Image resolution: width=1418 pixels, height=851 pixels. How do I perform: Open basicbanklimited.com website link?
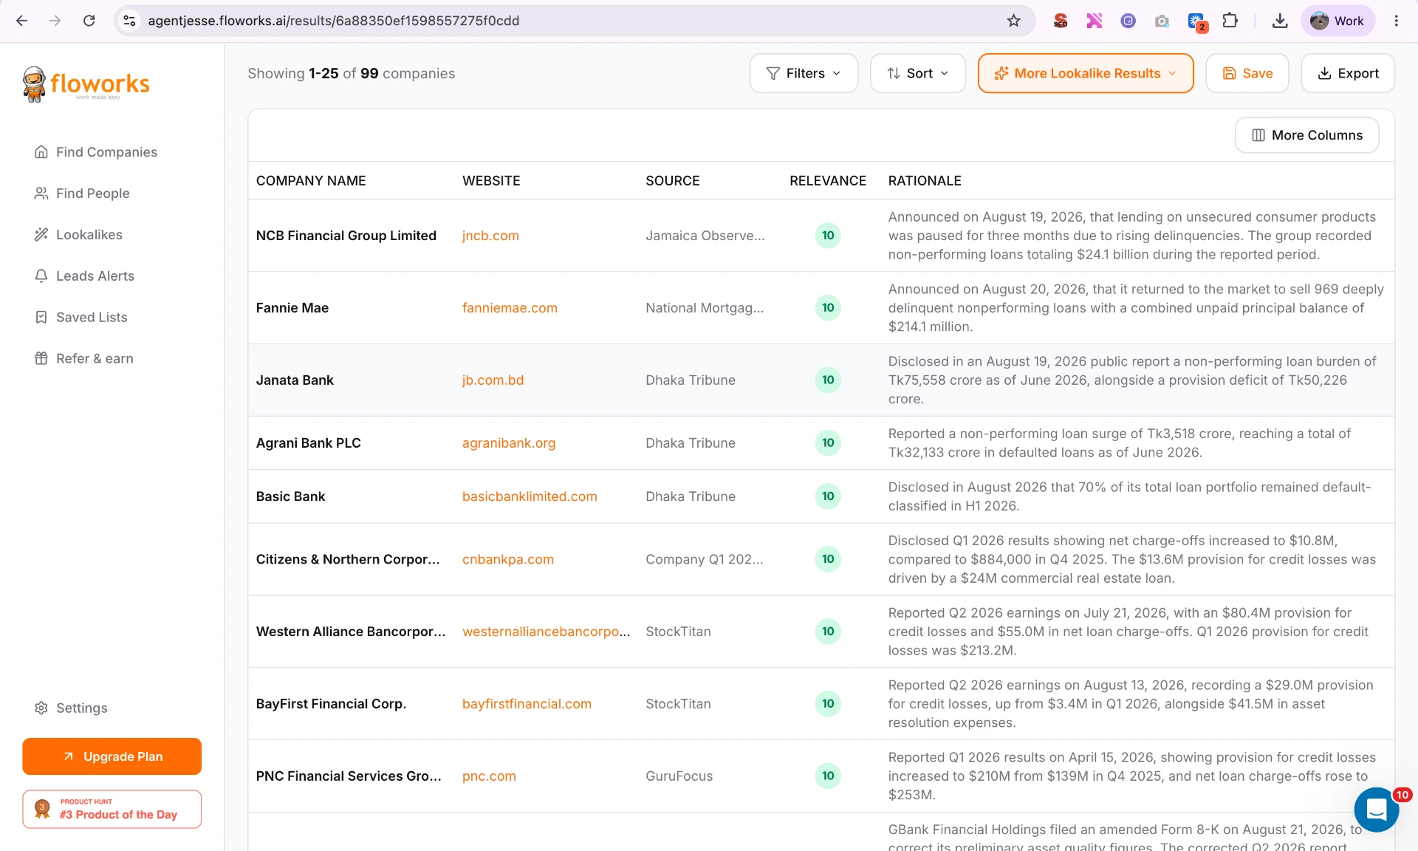click(530, 496)
